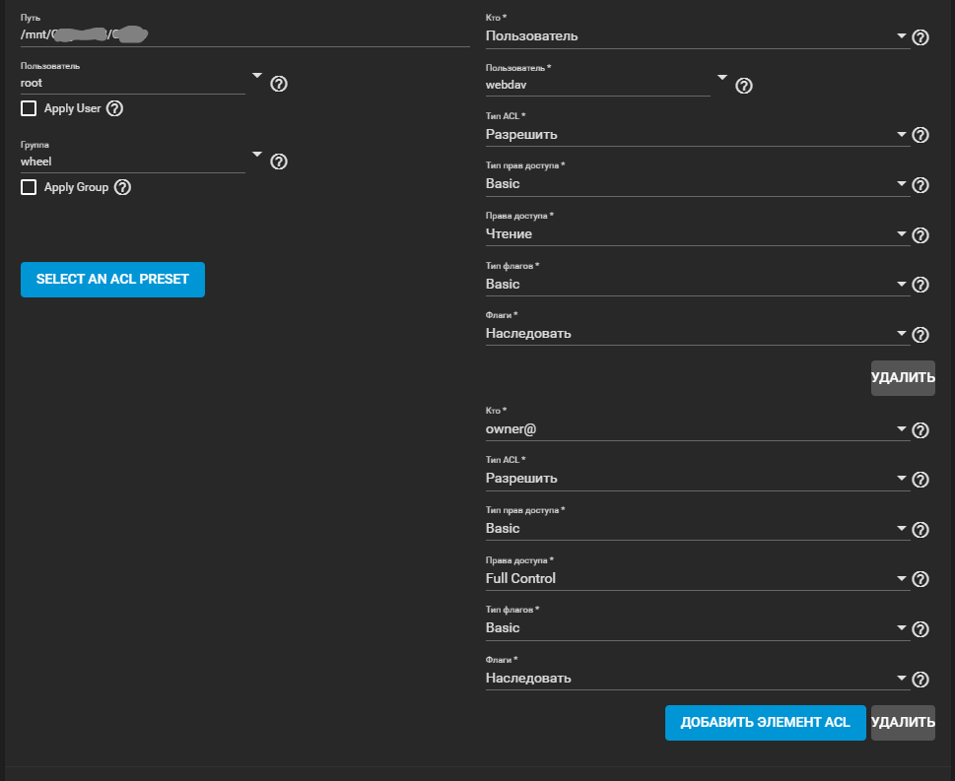Screen dimensions: 955x781
Task: Open help for first Тип флагов field
Action: click(921, 285)
